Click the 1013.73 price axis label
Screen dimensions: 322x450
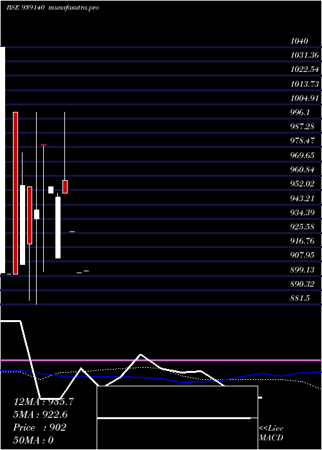coord(305,84)
